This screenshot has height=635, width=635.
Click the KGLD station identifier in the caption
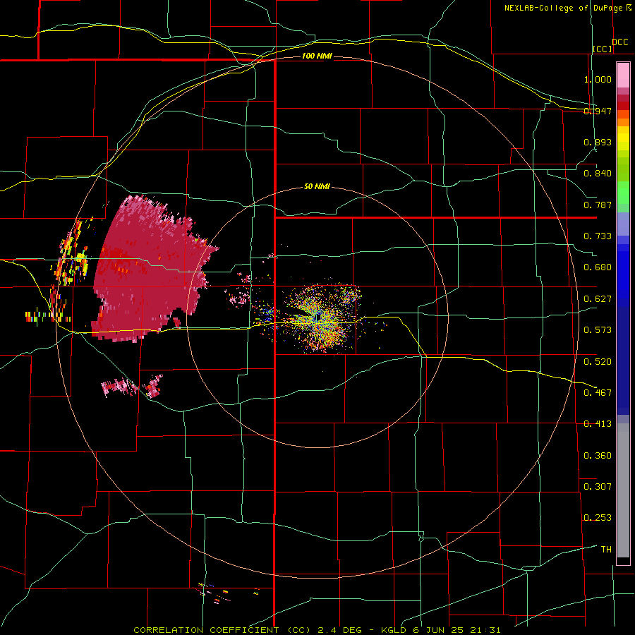pos(394,630)
